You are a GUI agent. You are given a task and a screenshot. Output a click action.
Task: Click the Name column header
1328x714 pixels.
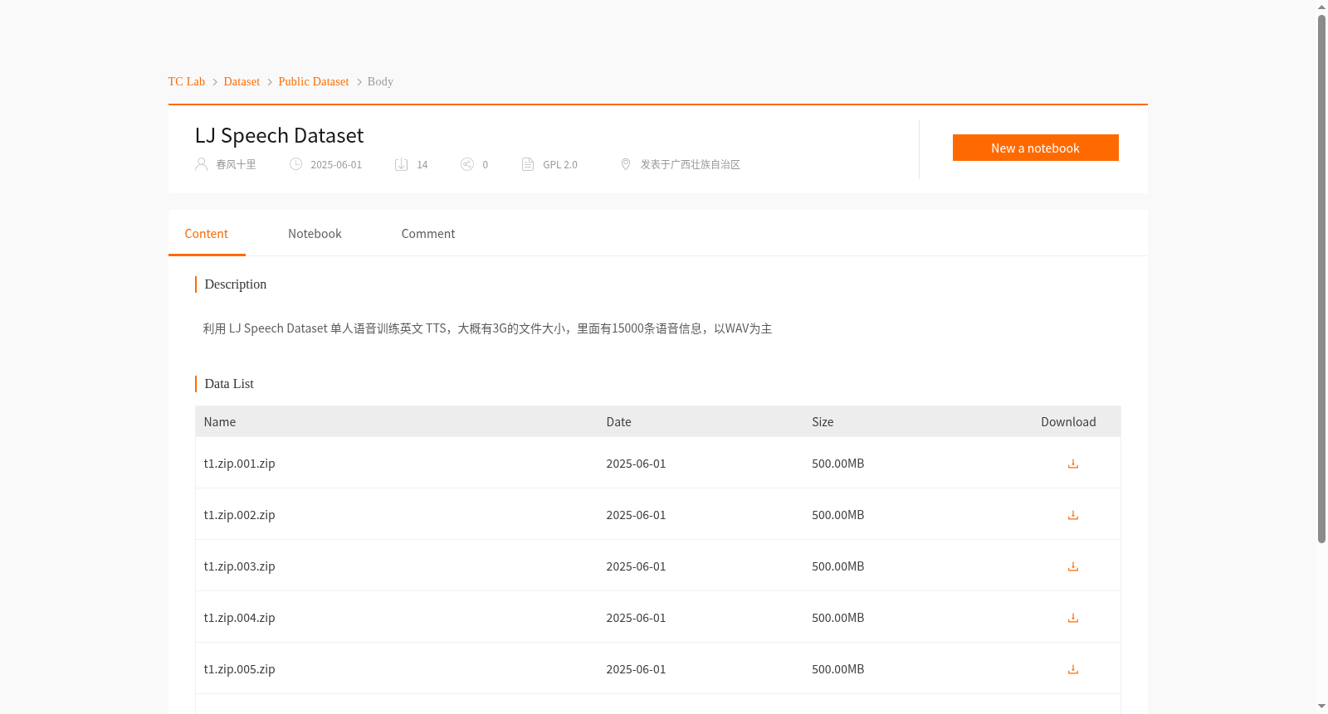[220, 422]
